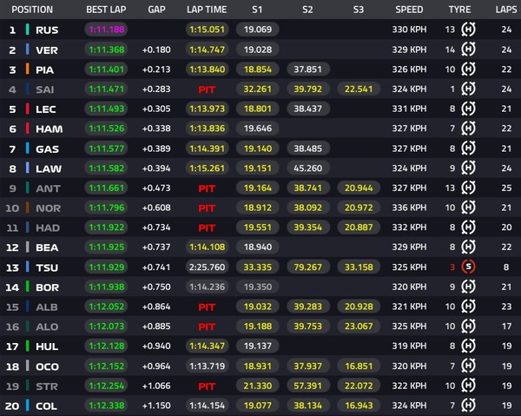The image size is (521, 416).
Task: Click the red team color bar beside LEC
Action: tap(28, 109)
